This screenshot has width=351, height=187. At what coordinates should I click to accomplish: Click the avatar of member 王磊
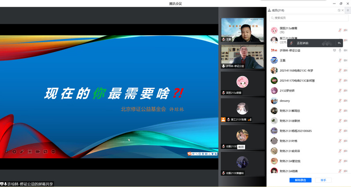(x=274, y=60)
